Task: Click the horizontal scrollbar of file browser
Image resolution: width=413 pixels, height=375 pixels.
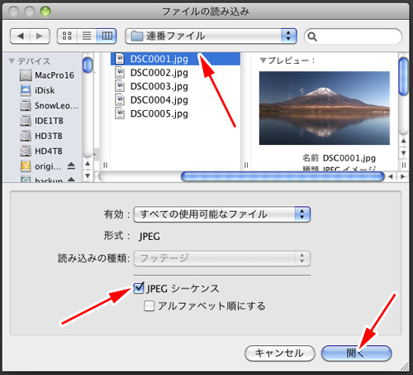Action: pos(282,176)
